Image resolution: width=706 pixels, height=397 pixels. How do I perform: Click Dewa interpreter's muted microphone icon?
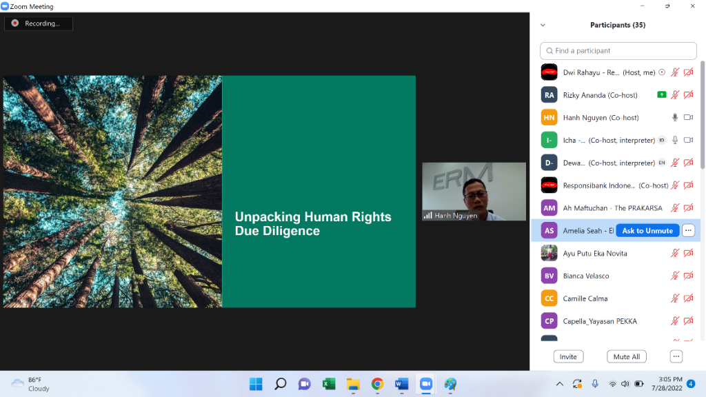(x=674, y=163)
